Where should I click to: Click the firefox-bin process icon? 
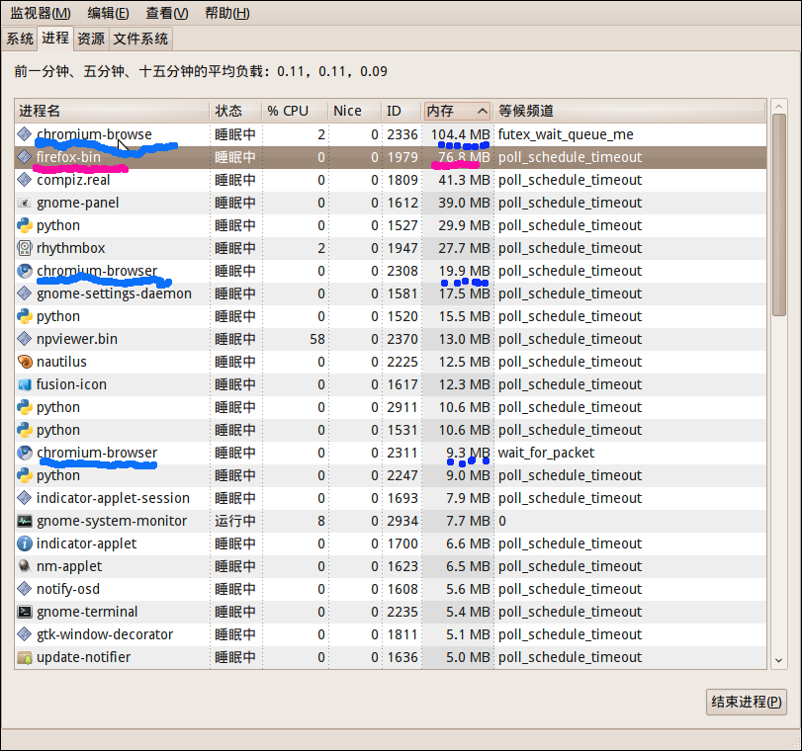24,157
